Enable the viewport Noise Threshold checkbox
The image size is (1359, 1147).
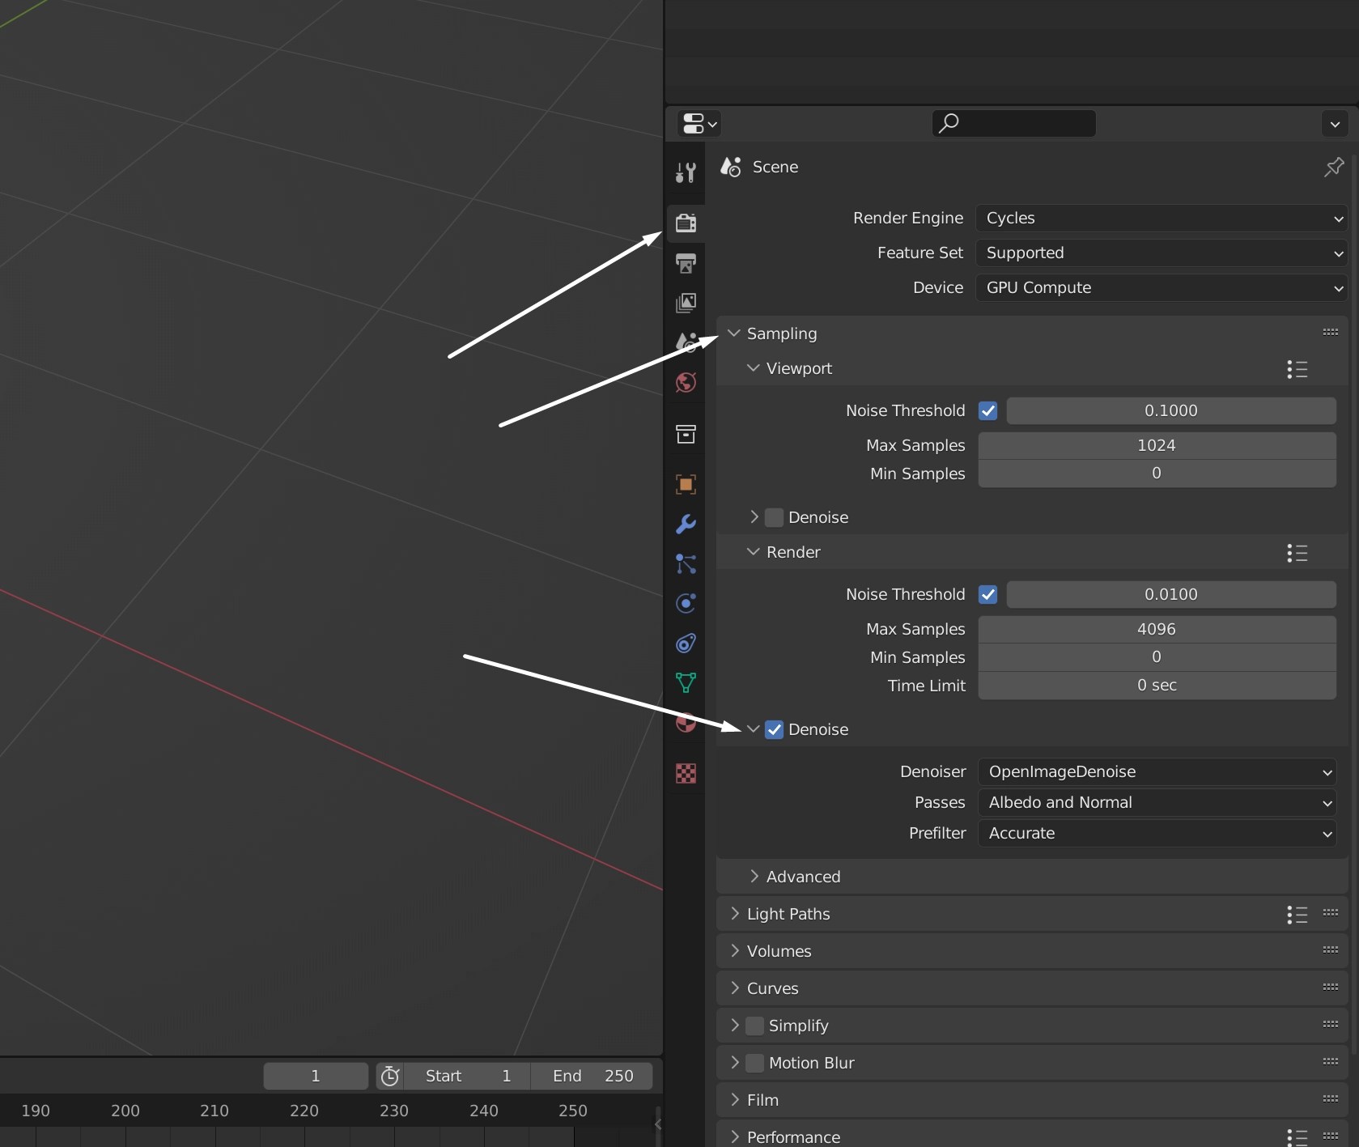[988, 410]
